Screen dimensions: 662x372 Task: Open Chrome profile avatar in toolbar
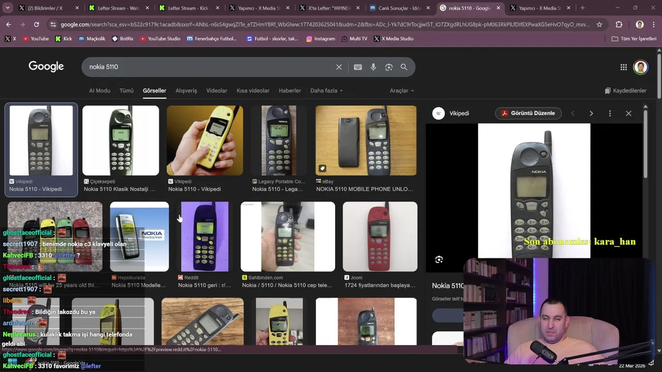click(x=640, y=24)
